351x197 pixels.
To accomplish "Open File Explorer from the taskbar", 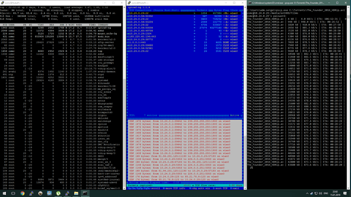I will [x=76, y=193].
